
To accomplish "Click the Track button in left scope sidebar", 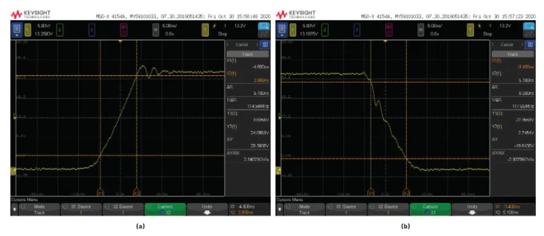I will [x=247, y=54].
